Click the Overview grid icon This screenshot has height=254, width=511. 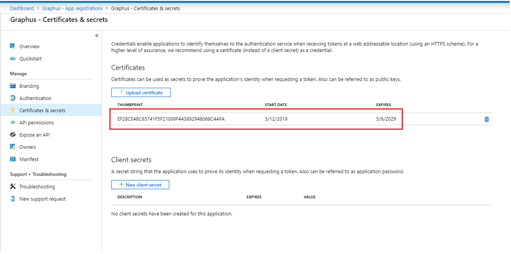[x=13, y=46]
